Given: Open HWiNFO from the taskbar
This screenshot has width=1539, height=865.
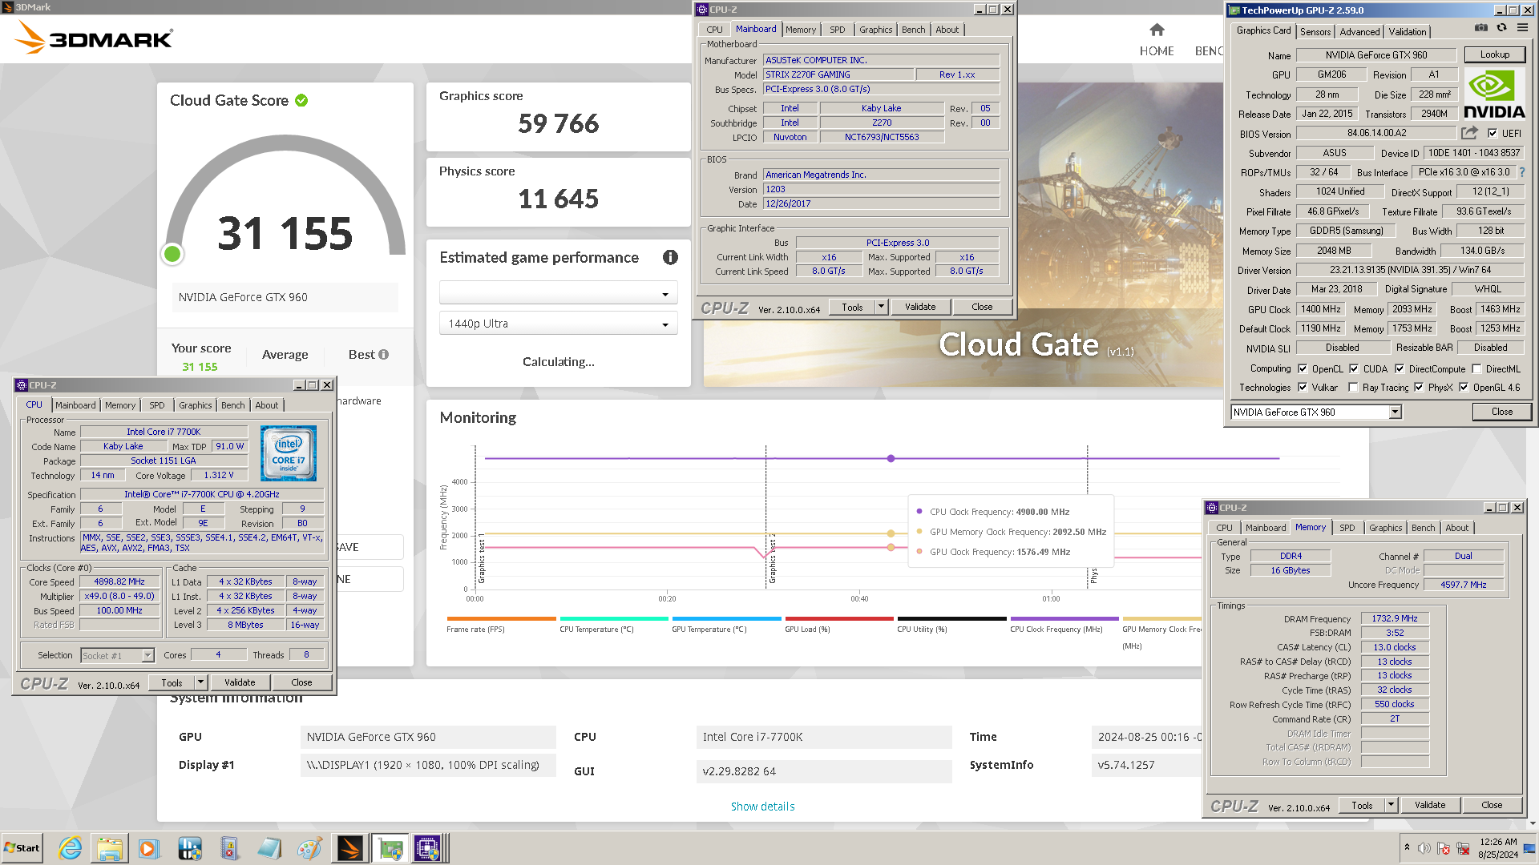Looking at the screenshot, I should (x=189, y=848).
